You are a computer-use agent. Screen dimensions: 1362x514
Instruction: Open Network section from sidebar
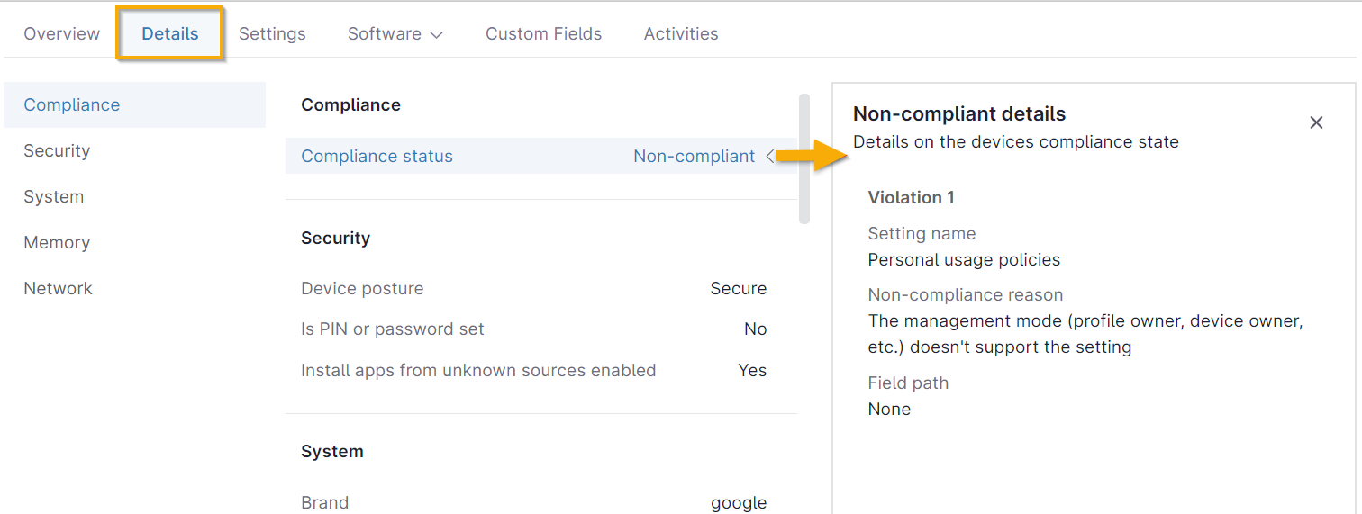tap(58, 288)
